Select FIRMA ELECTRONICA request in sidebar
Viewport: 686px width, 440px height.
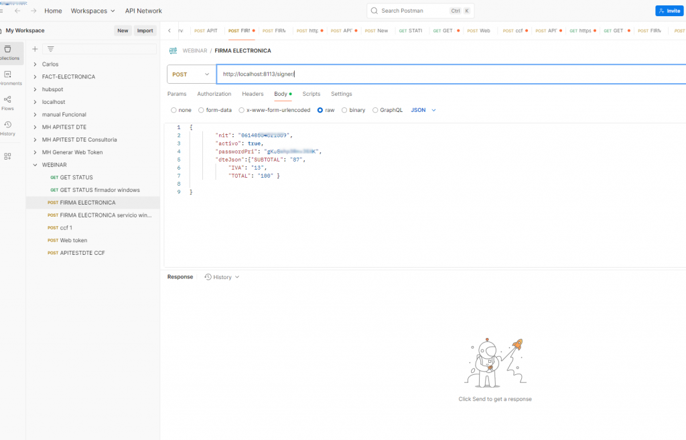pos(92,203)
